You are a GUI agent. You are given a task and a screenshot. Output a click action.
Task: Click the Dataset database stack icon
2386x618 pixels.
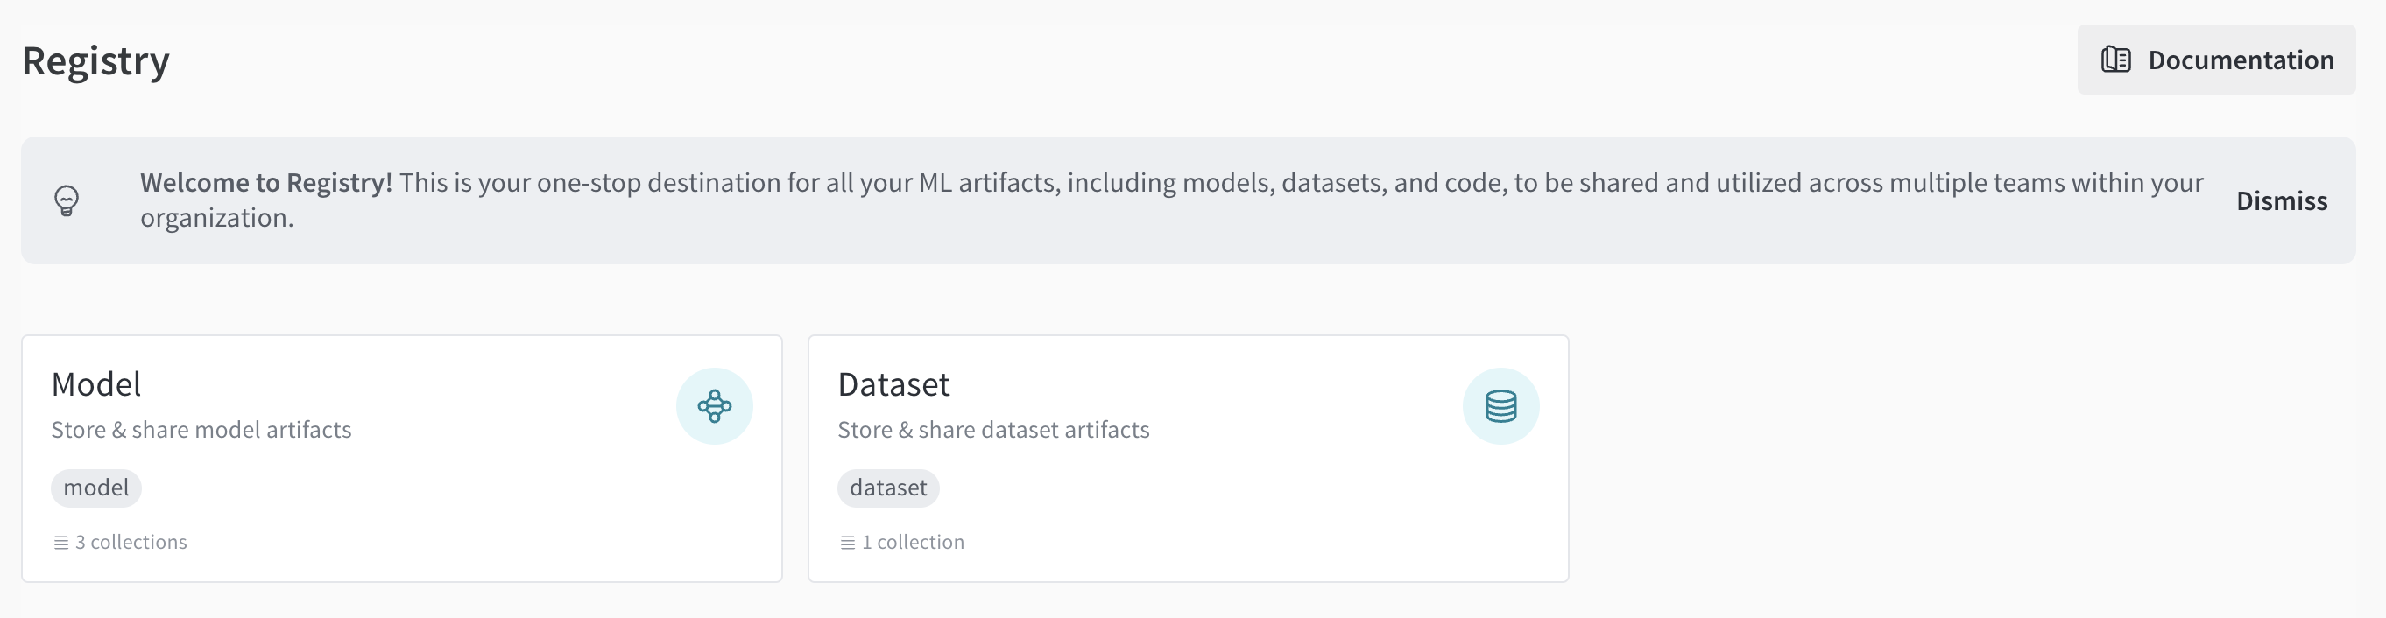point(1500,406)
